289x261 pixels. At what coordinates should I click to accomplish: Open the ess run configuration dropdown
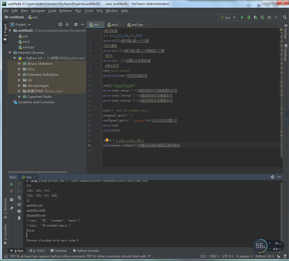click(x=228, y=17)
